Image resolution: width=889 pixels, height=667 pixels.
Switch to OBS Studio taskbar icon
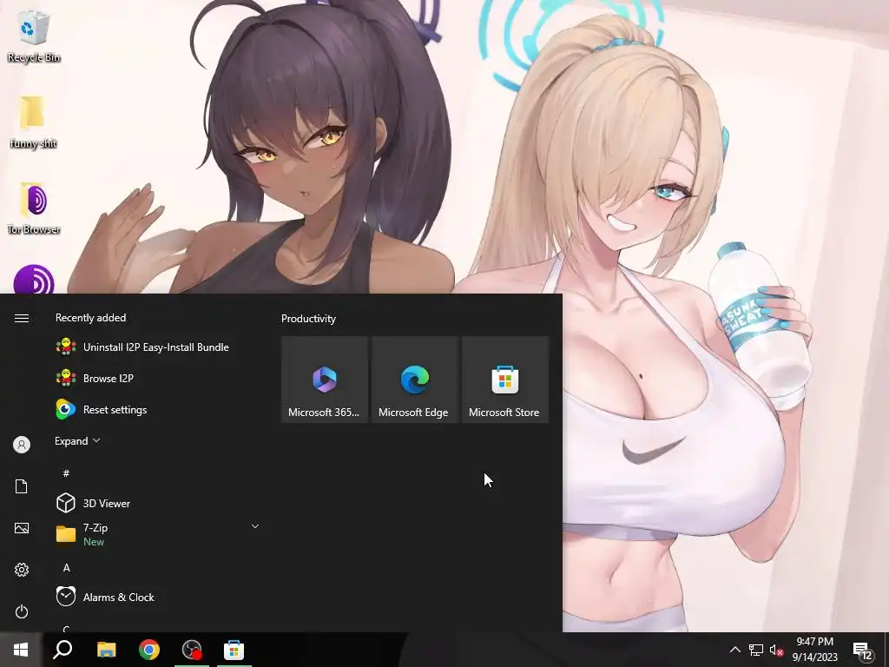point(192,650)
